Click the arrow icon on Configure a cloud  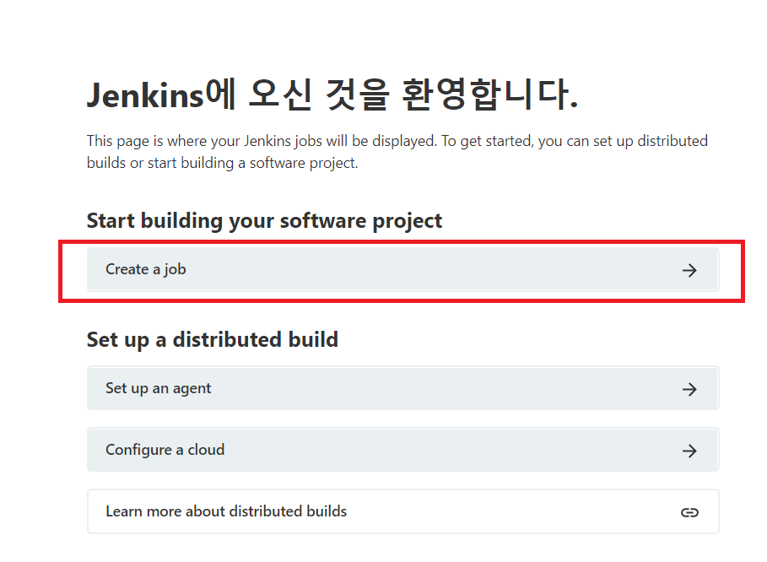(x=689, y=451)
